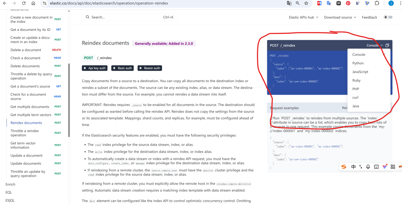
Task: Open Get multiple term vectors link
Action: [31, 115]
